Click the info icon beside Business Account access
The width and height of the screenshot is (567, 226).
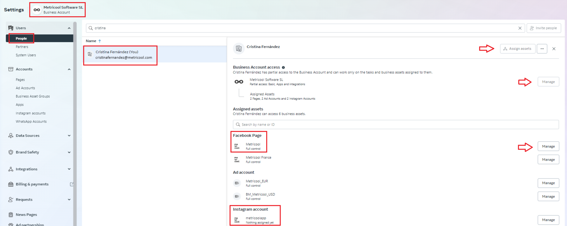pos(283,67)
